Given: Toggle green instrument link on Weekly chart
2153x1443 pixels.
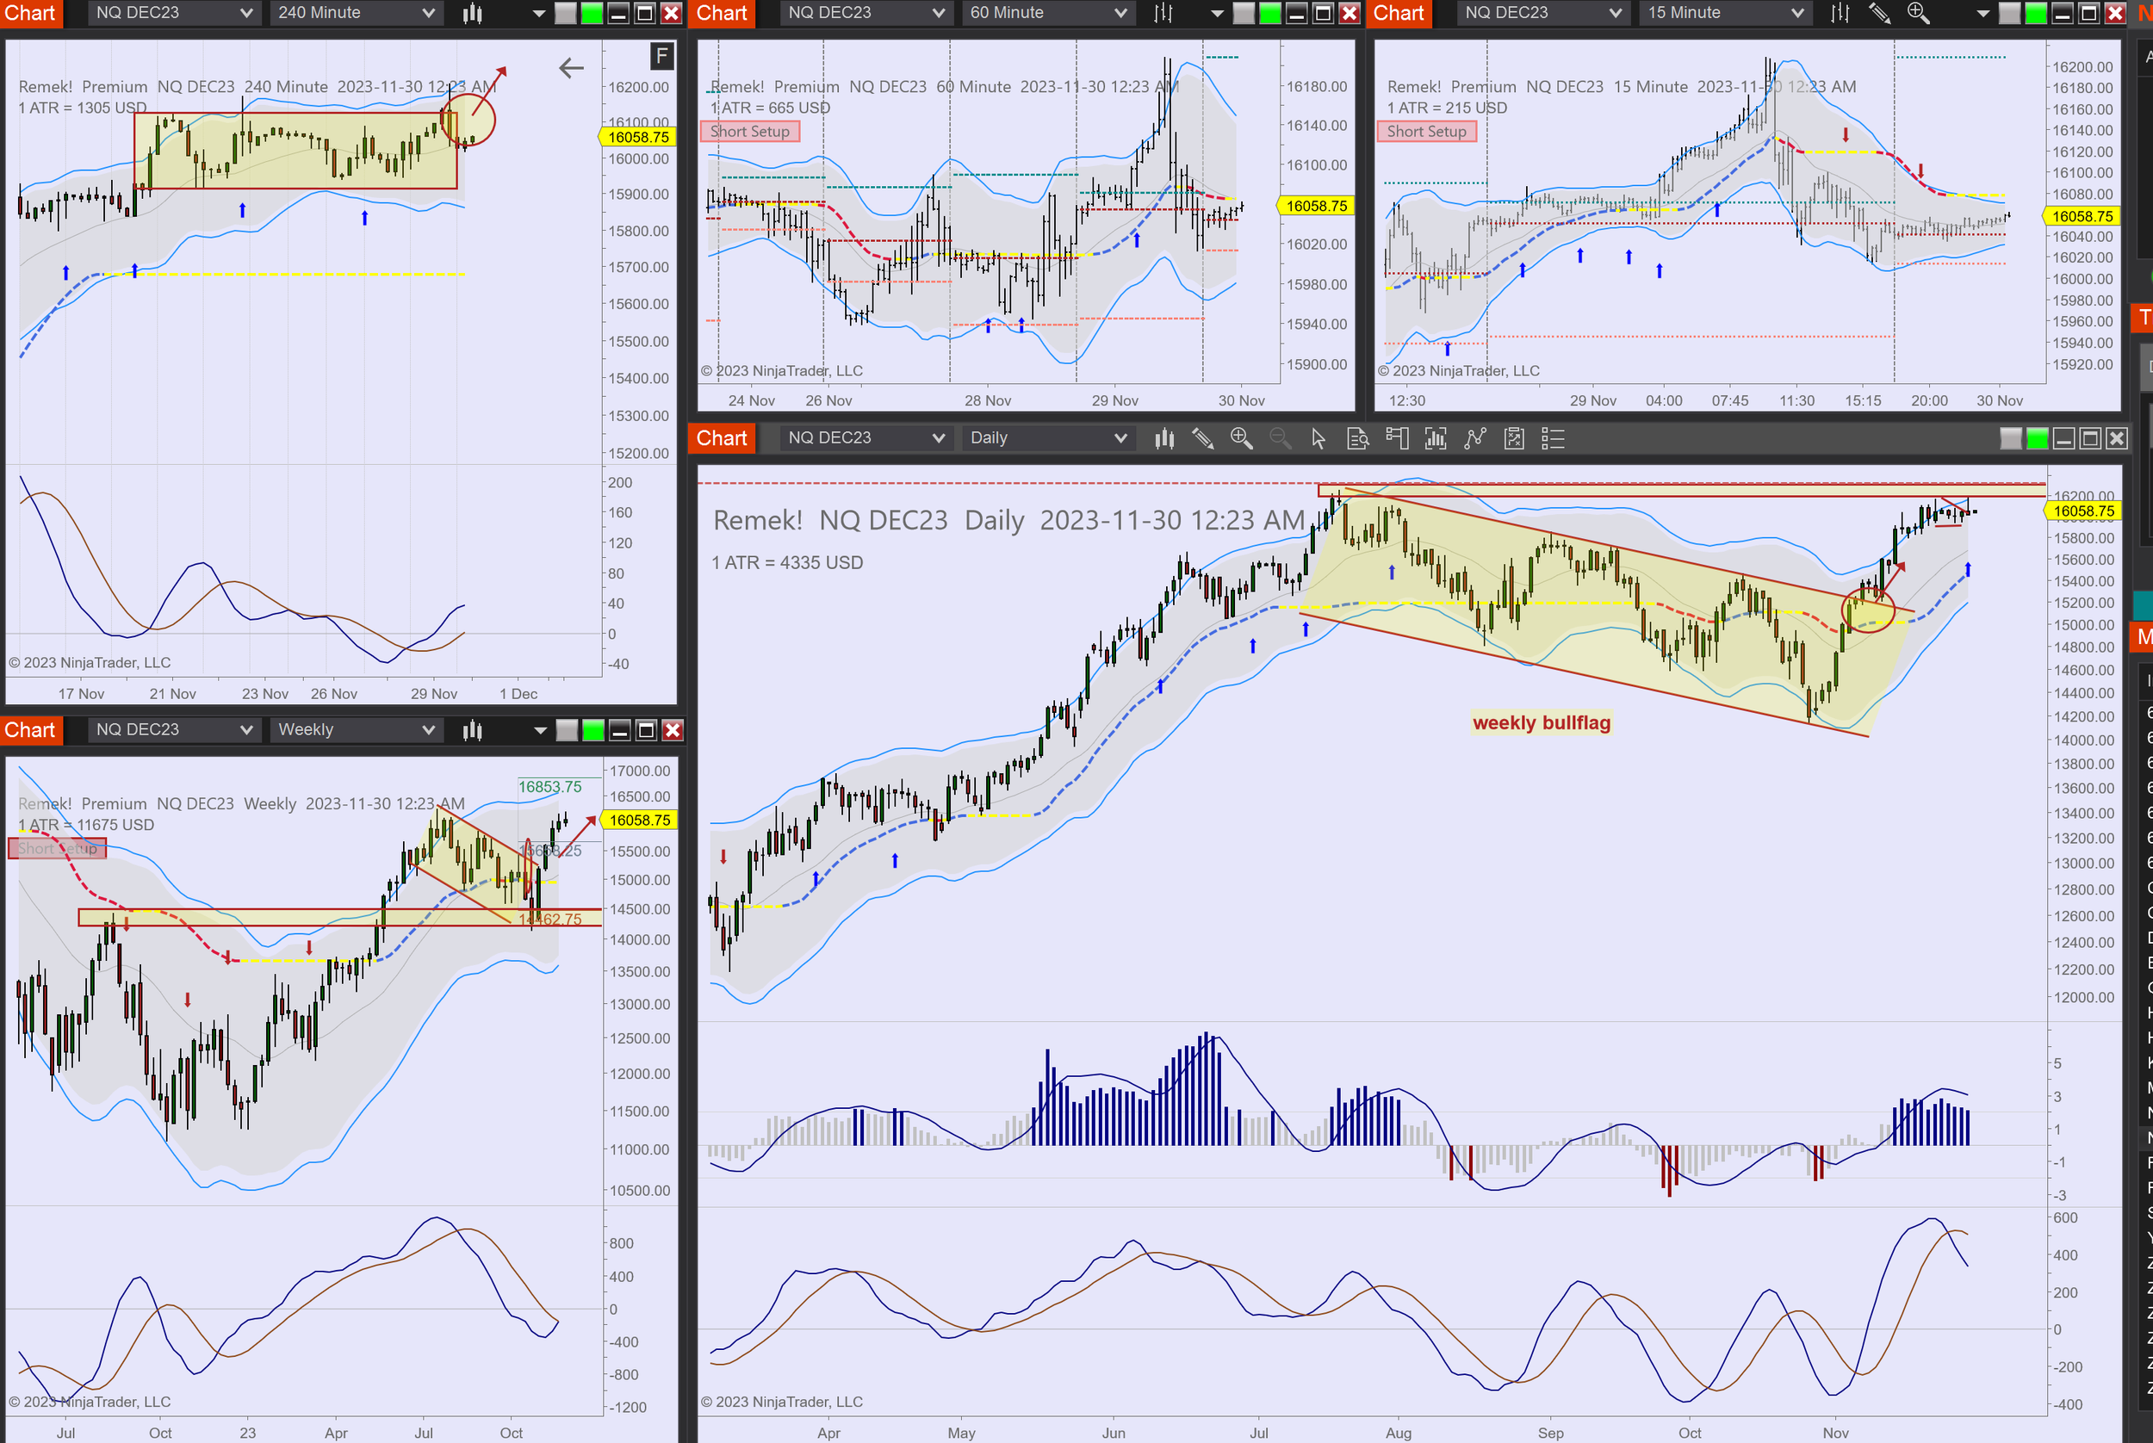Looking at the screenshot, I should pos(593,731).
